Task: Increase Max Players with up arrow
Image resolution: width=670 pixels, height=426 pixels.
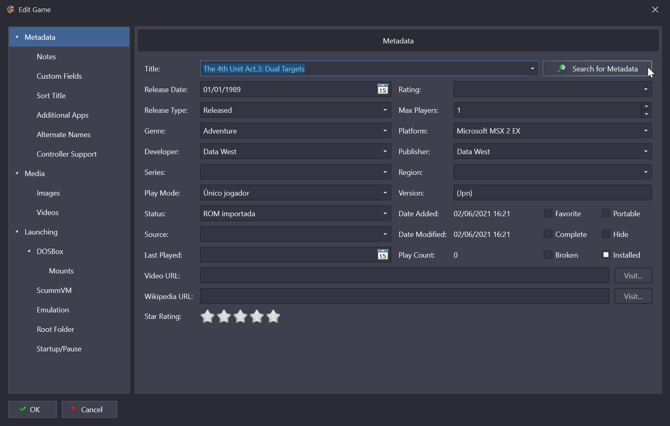Action: tap(646, 106)
